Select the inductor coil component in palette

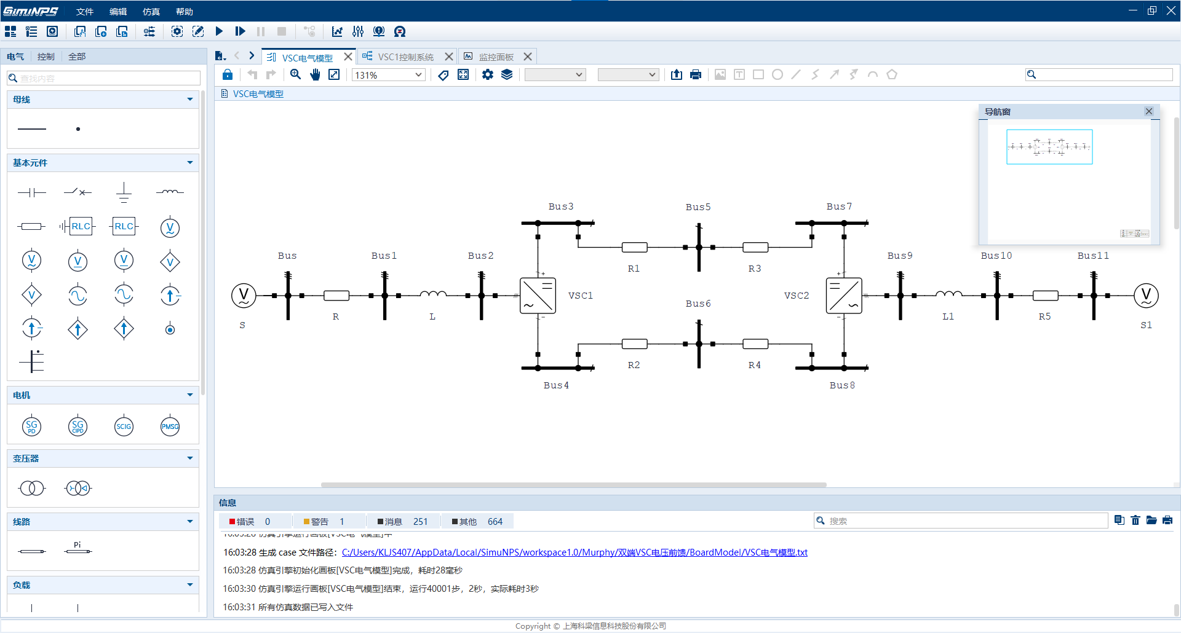click(x=170, y=192)
